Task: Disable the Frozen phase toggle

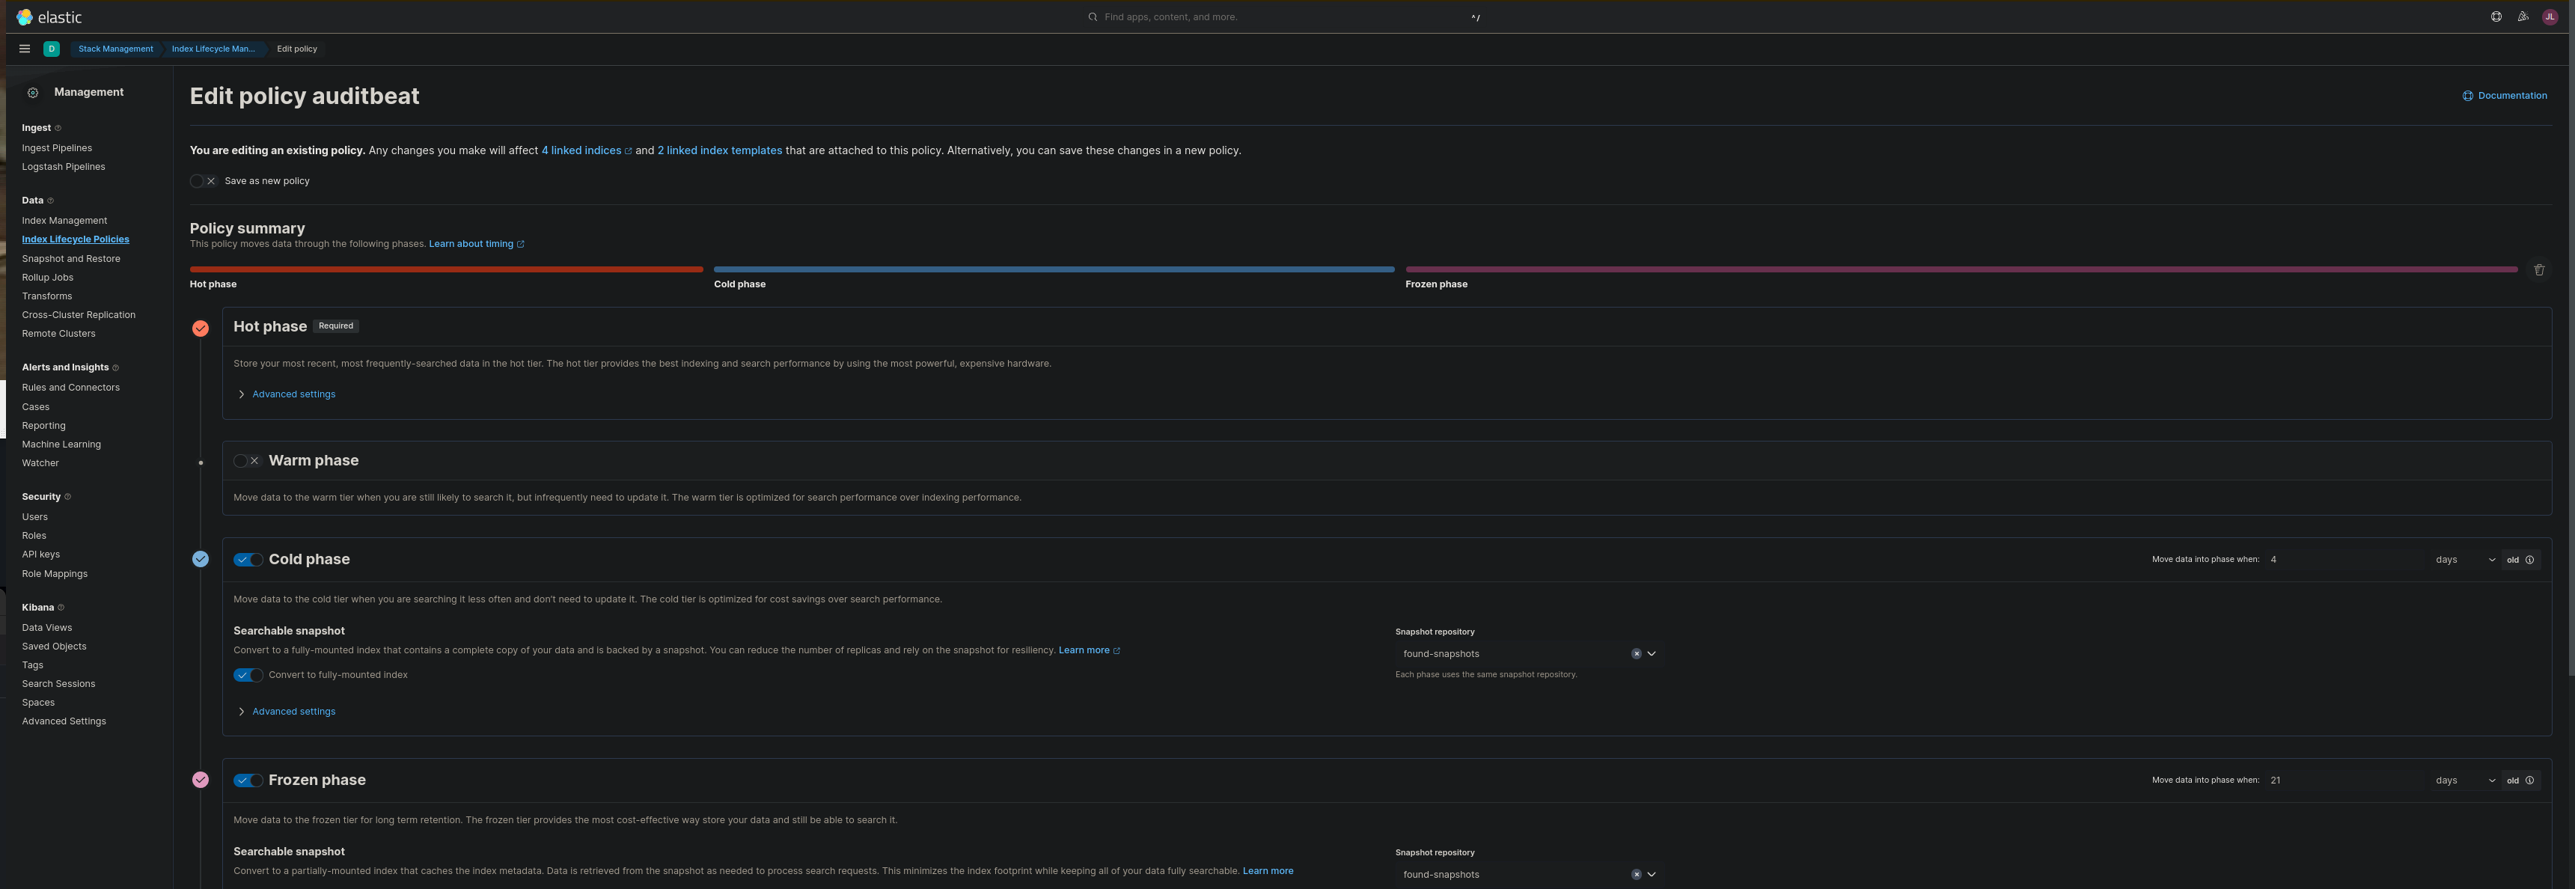Action: tap(248, 781)
